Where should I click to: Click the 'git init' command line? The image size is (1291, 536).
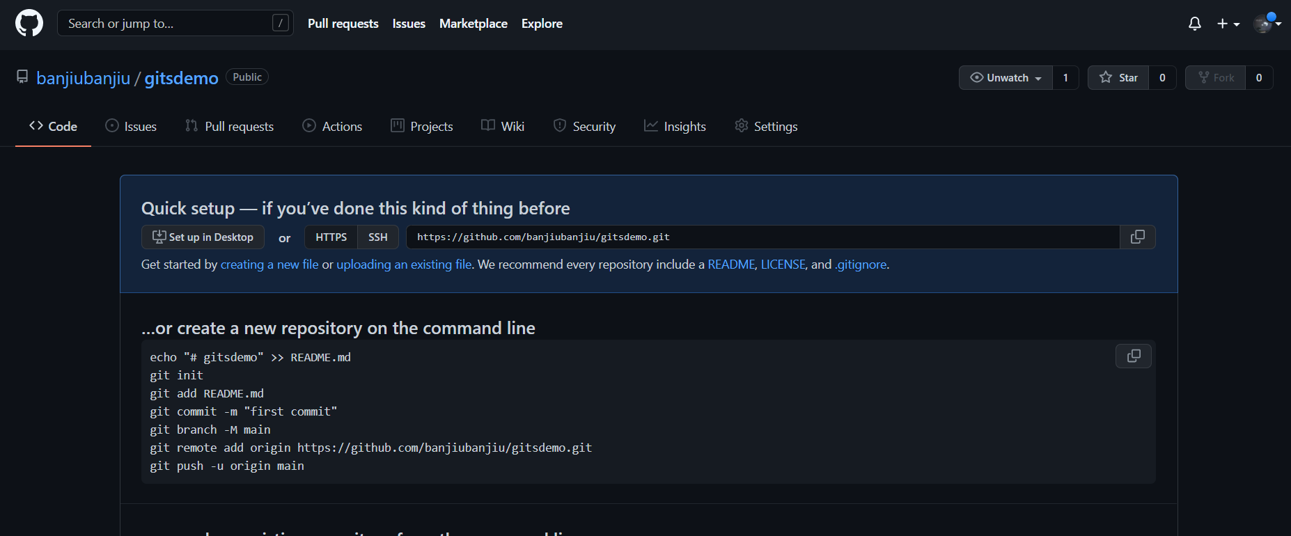coord(177,375)
